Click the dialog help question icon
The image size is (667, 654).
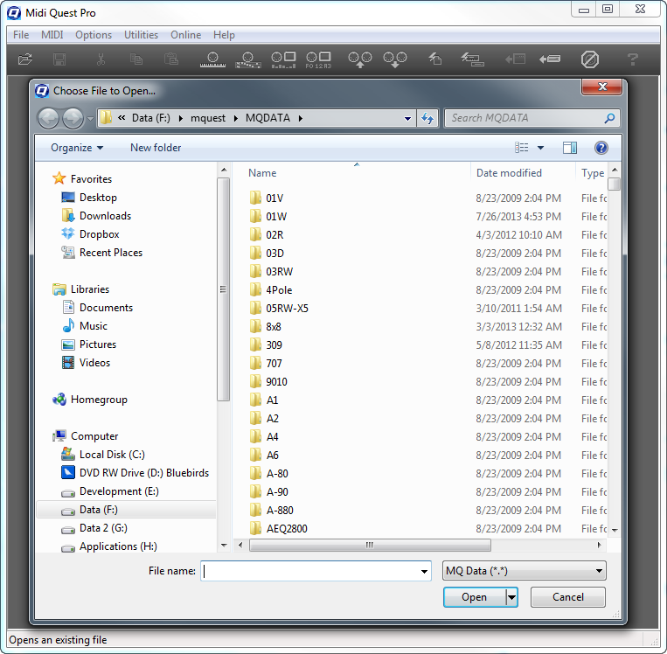click(x=601, y=148)
